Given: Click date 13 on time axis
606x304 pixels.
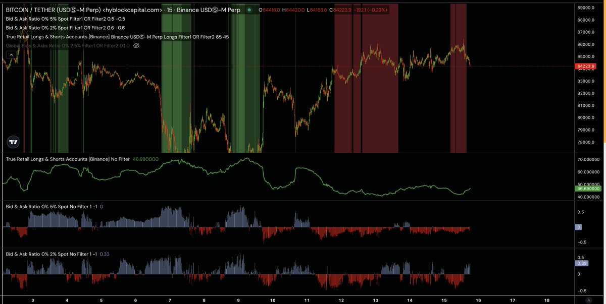Looking at the screenshot, I should (375, 299).
